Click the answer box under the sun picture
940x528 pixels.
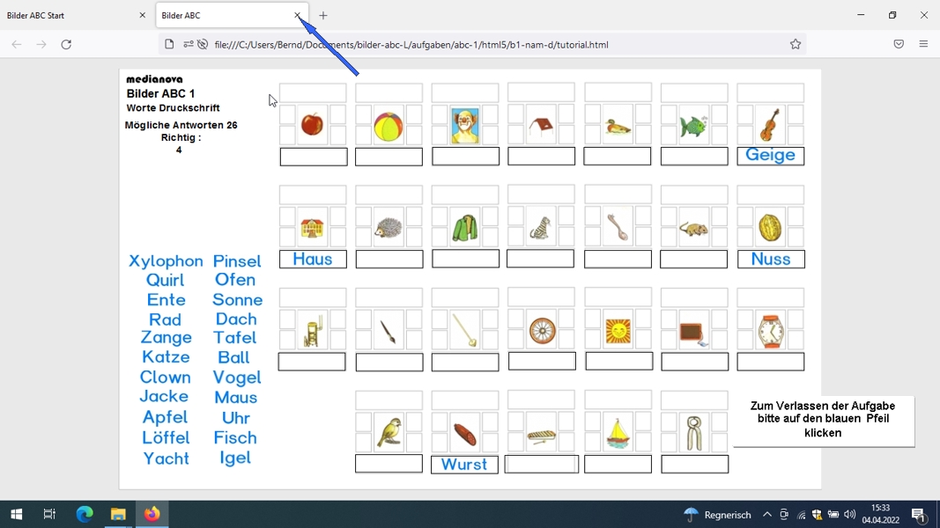click(x=618, y=361)
